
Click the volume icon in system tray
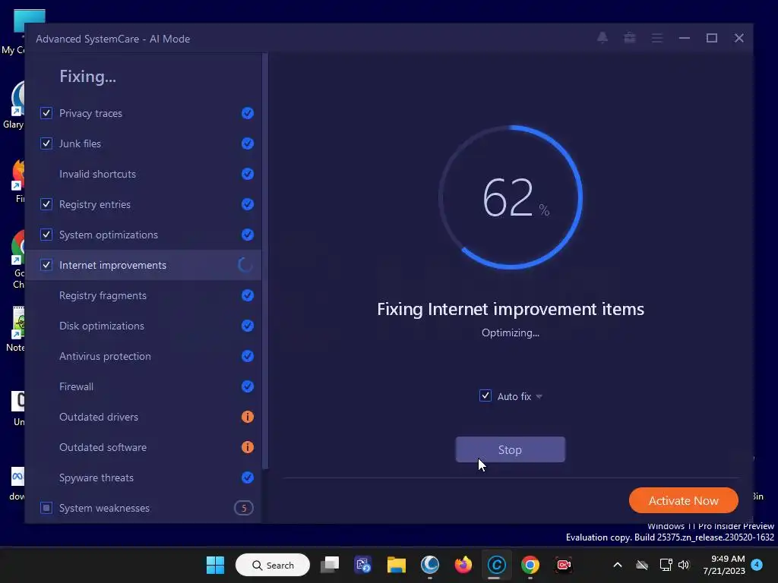click(x=684, y=565)
